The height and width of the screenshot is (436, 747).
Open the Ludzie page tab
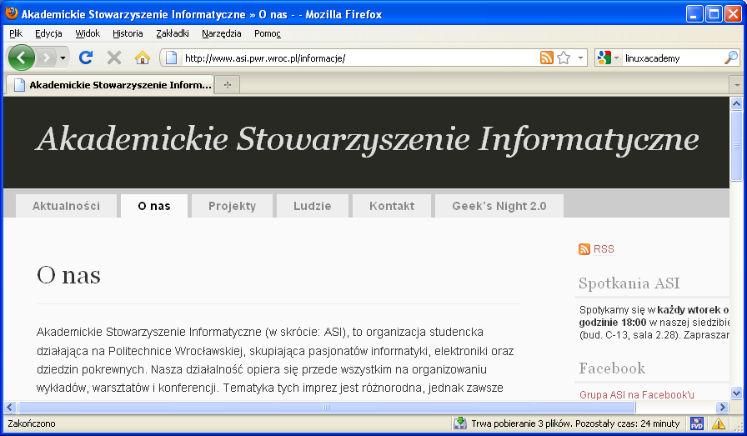tap(312, 206)
